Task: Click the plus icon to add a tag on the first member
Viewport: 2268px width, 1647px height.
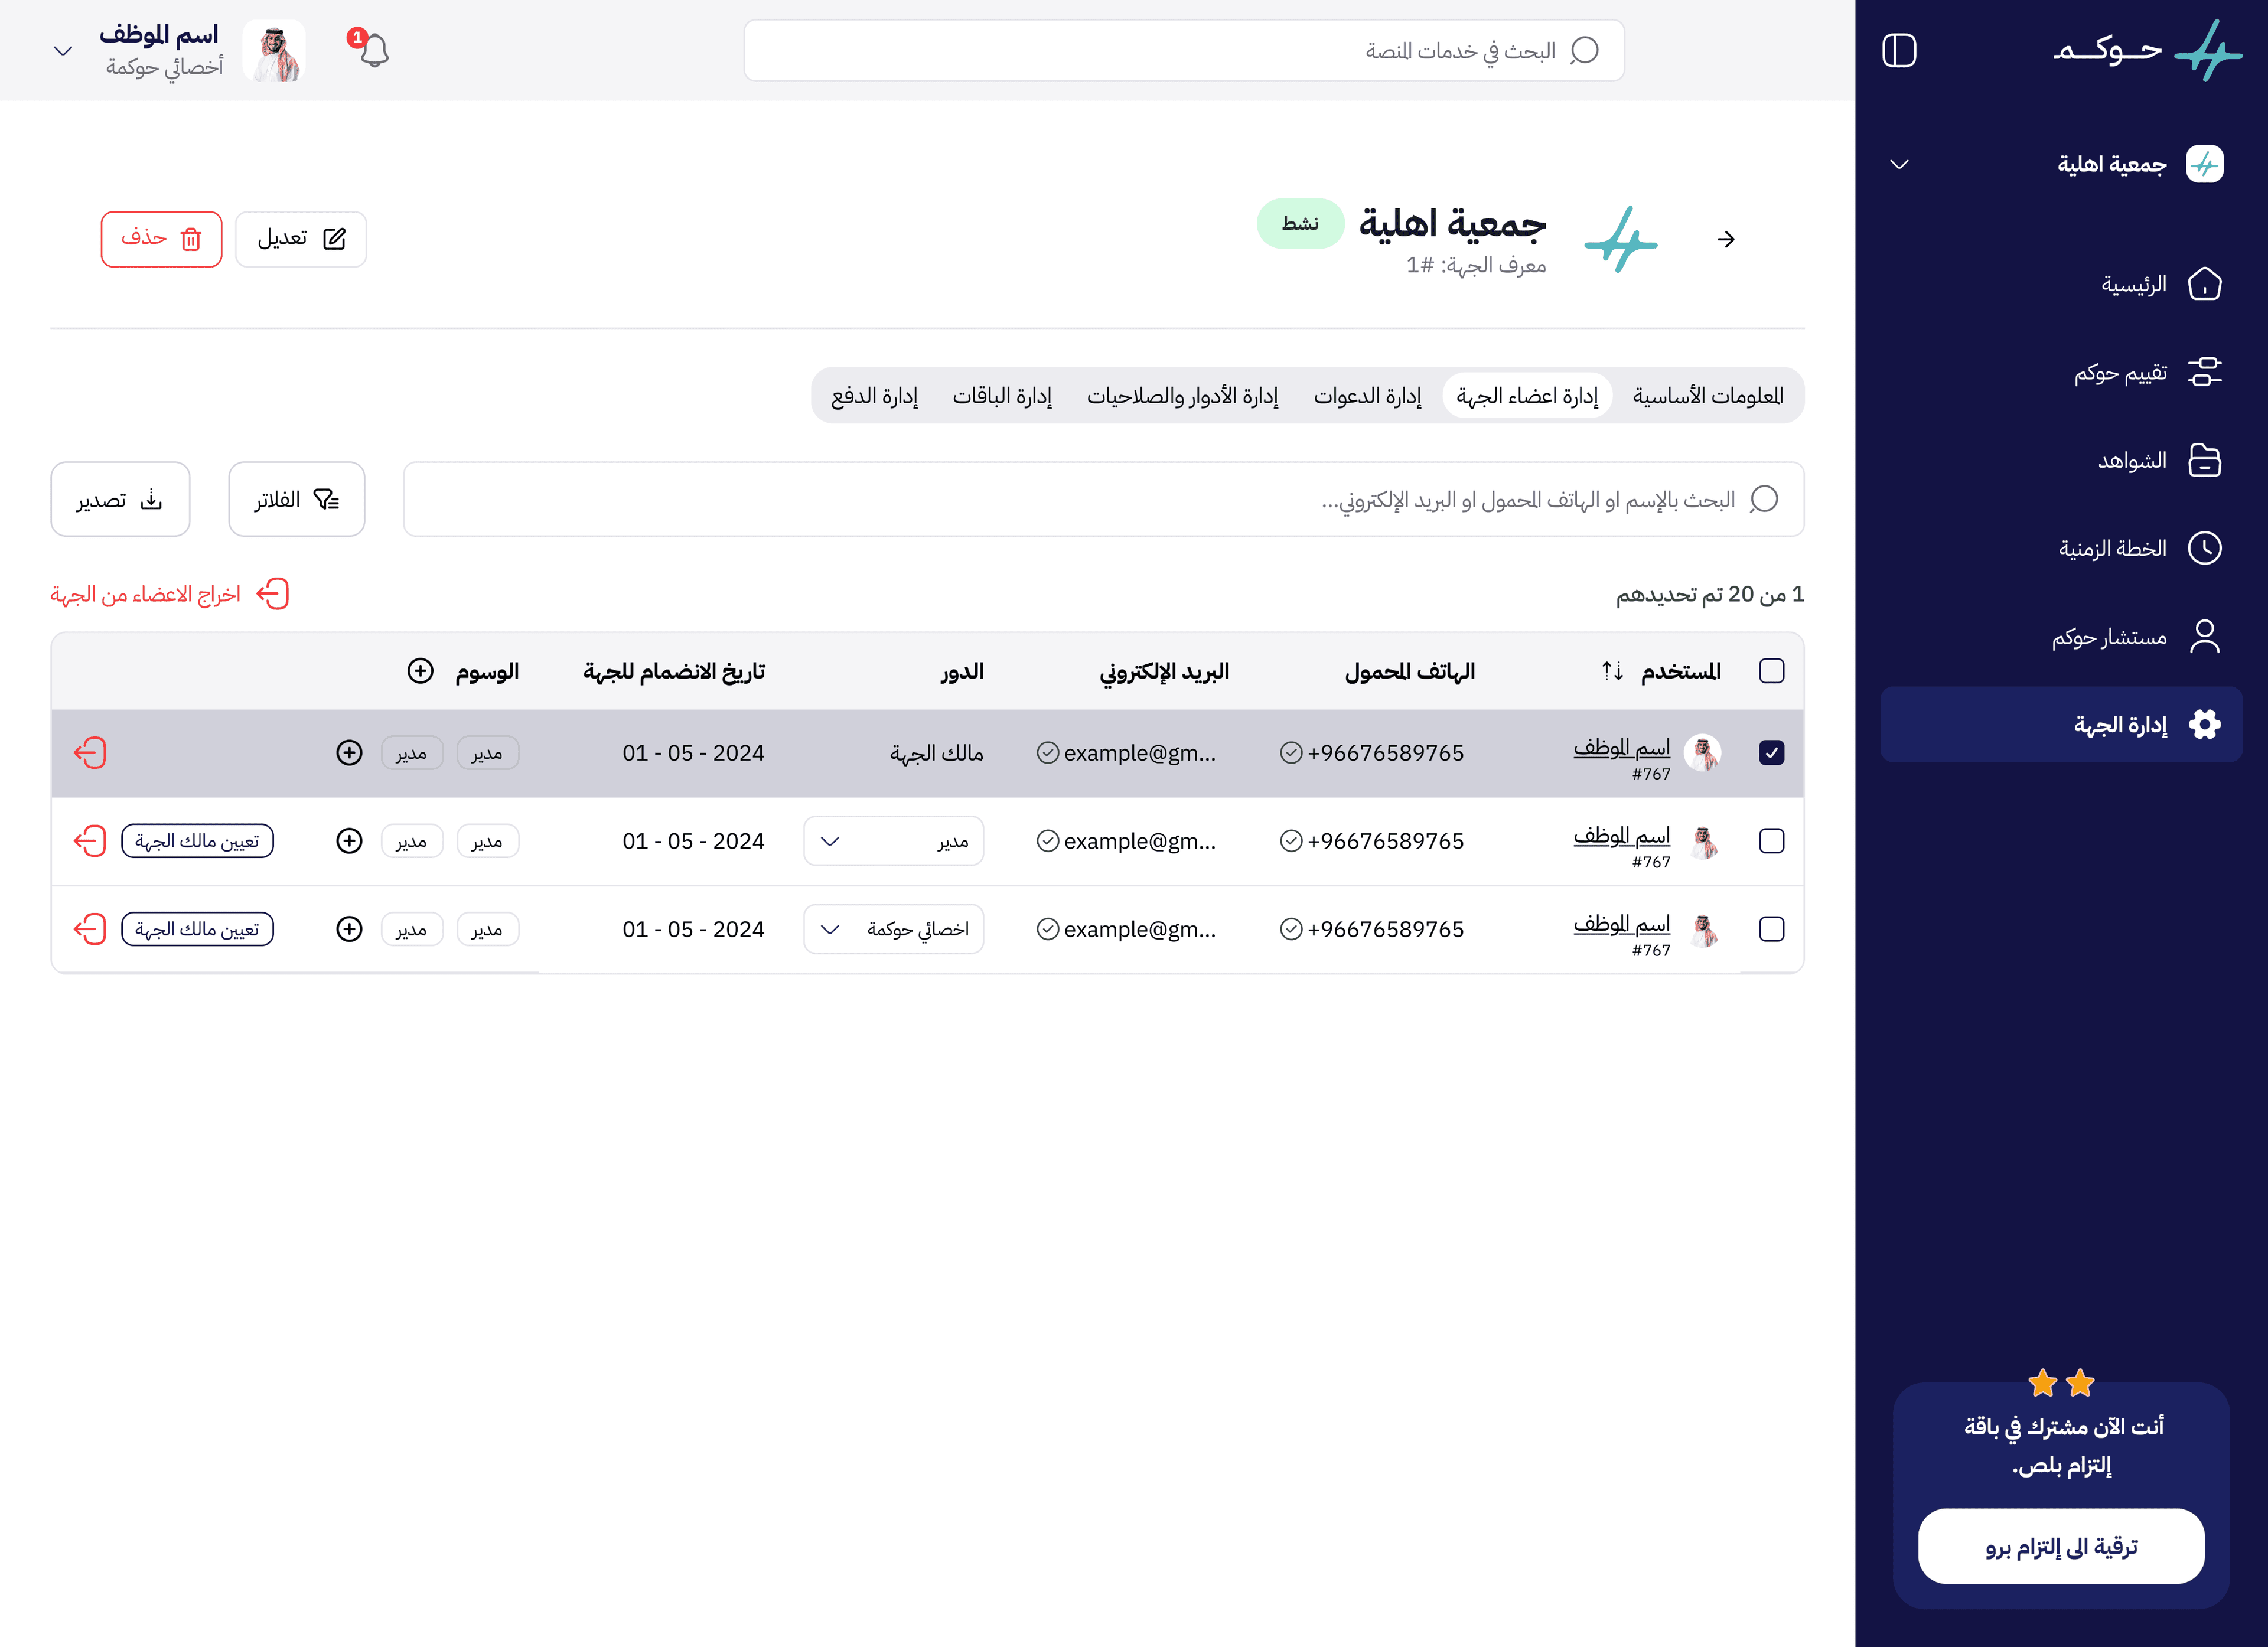Action: 349,753
